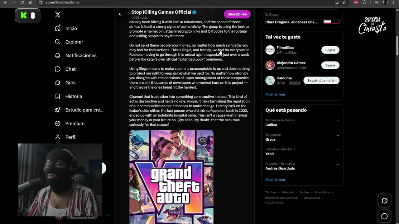Open the Privacidad footer link
The image size is (399, 224).
tap(288, 192)
